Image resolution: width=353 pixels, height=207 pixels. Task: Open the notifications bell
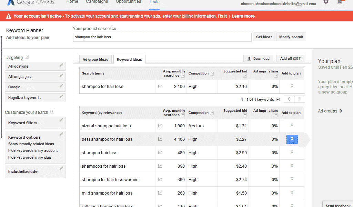pos(340,2)
